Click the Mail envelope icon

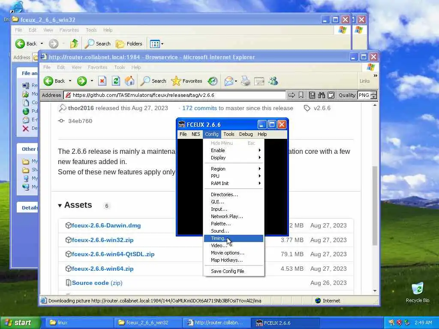pos(229,81)
